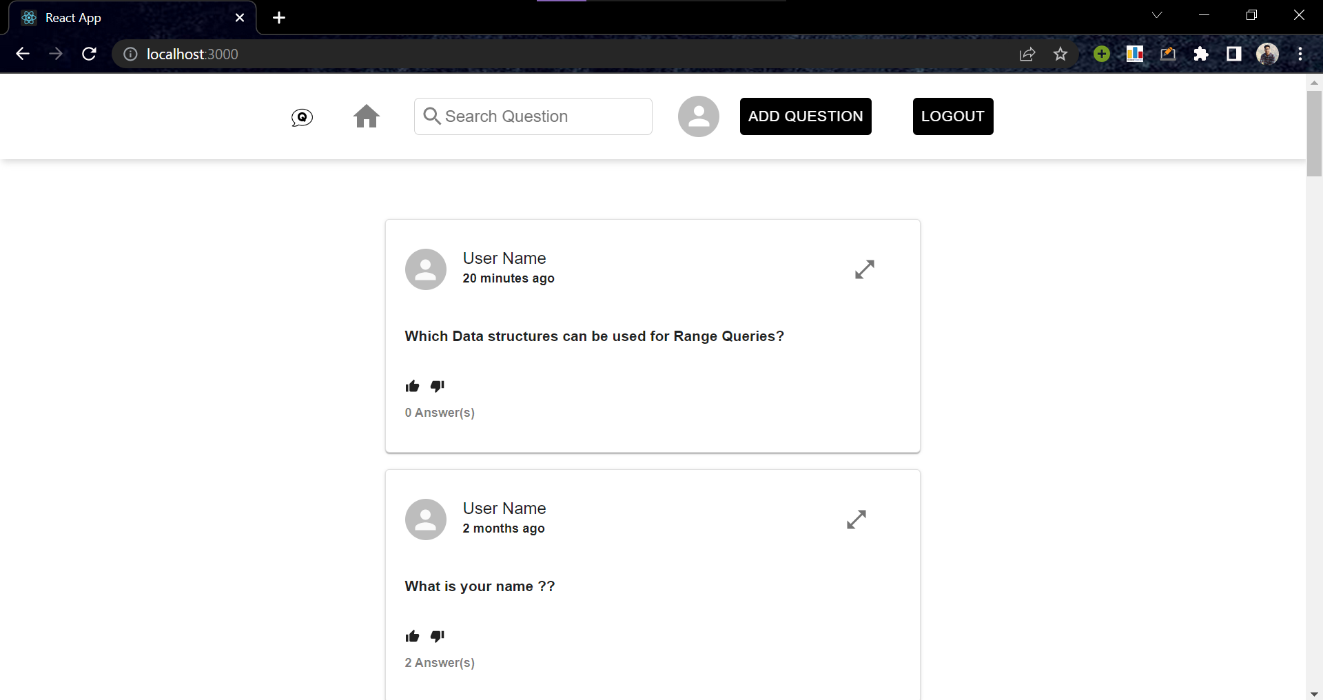Open the browser profile dropdown chevron
The image size is (1323, 700).
point(1156,14)
